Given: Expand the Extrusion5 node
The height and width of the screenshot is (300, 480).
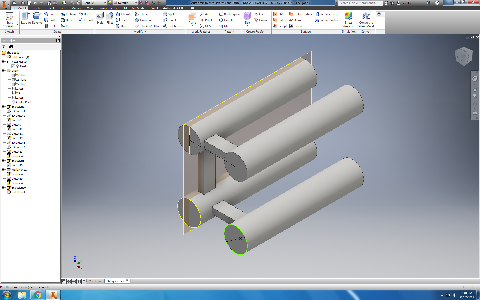Looking at the screenshot, I should [3, 156].
